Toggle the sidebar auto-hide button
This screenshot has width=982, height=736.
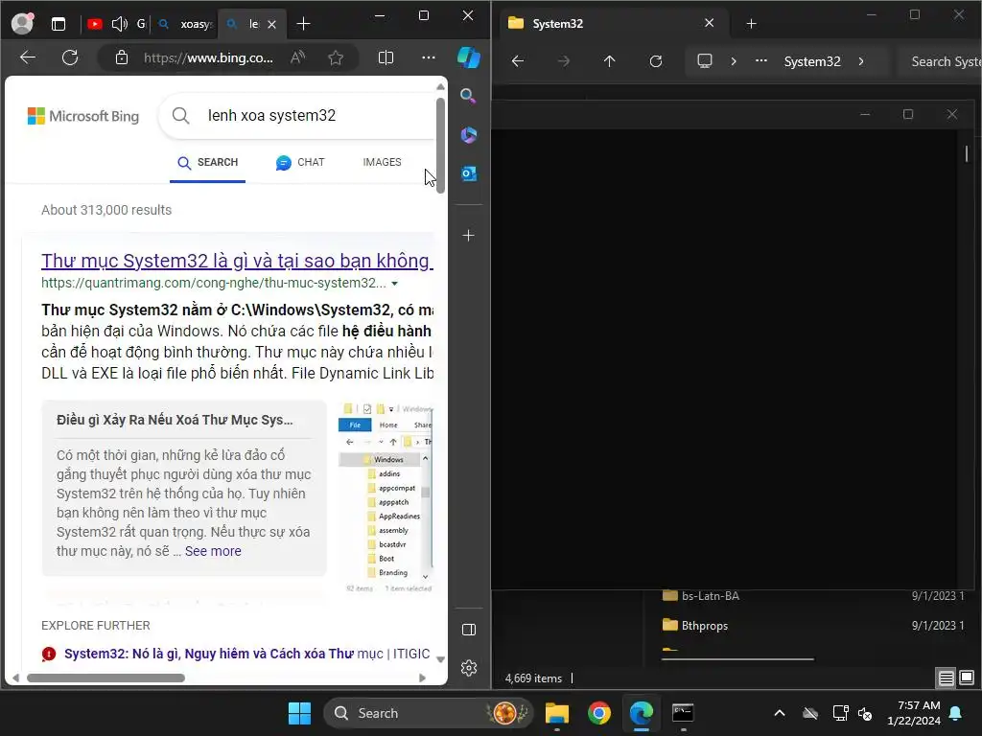point(468,630)
